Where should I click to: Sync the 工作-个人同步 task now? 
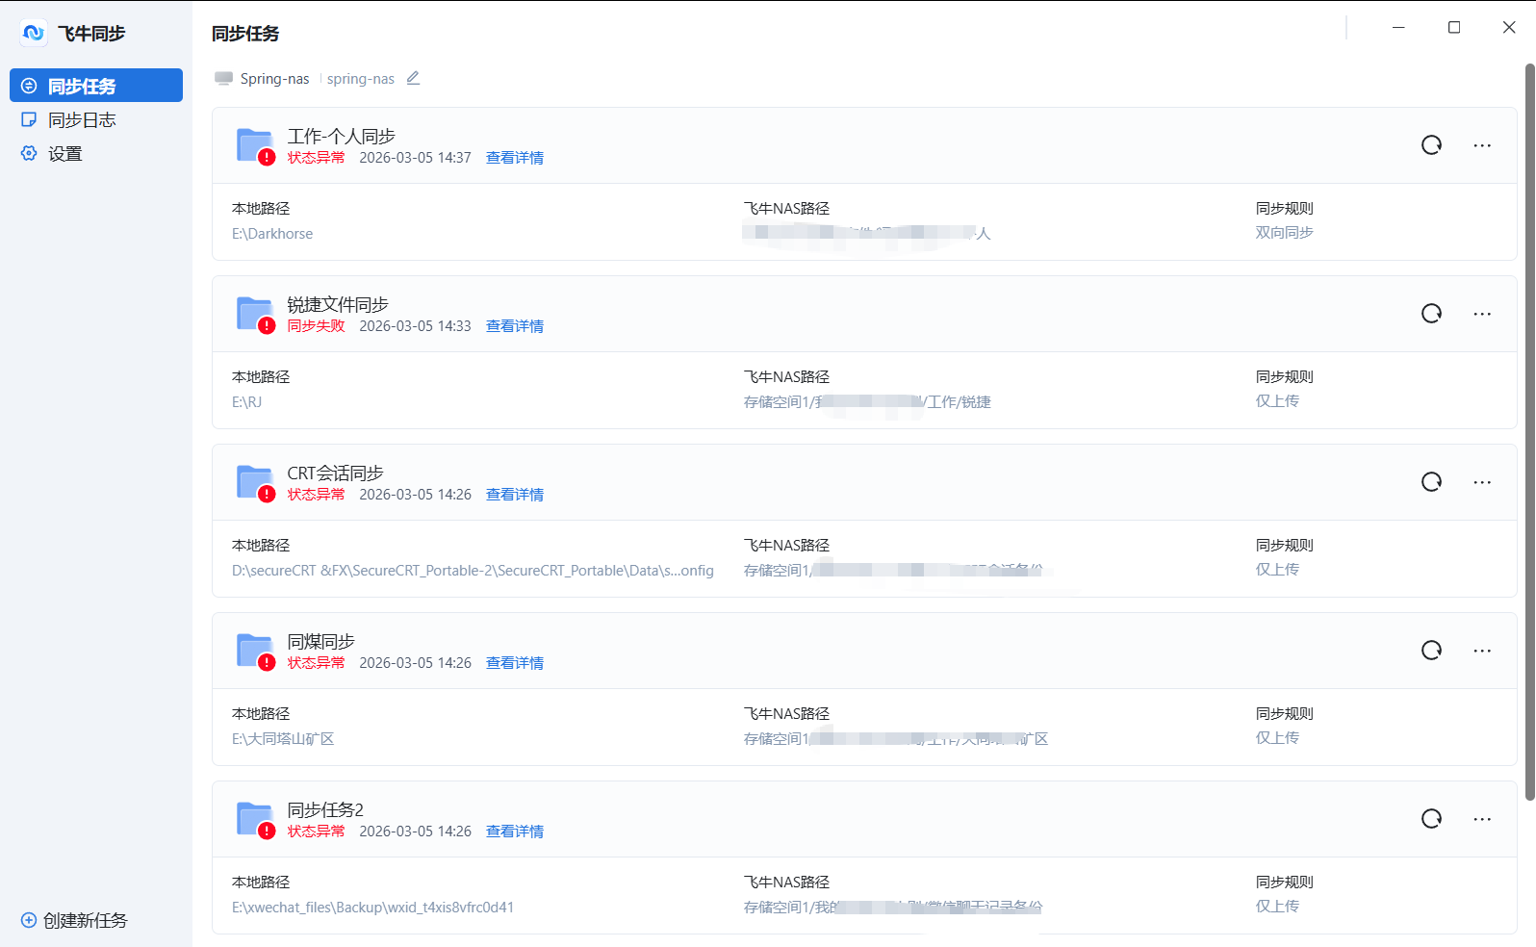(x=1432, y=145)
